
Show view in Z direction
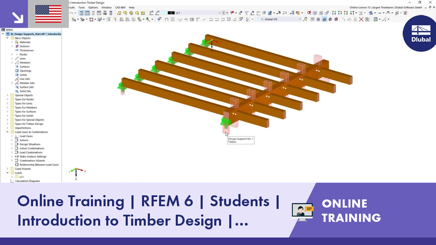coord(346,13)
